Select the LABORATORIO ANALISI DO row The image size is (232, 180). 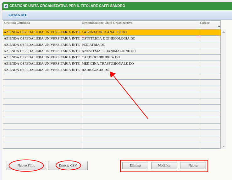tap(112, 32)
